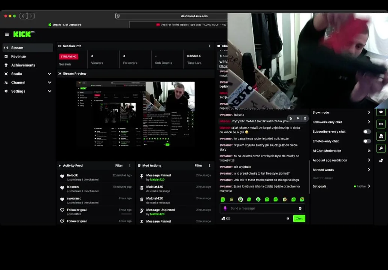Image resolution: width=388 pixels, height=270 pixels.
Task: Click the chat panel scrollbar
Action: point(309,177)
